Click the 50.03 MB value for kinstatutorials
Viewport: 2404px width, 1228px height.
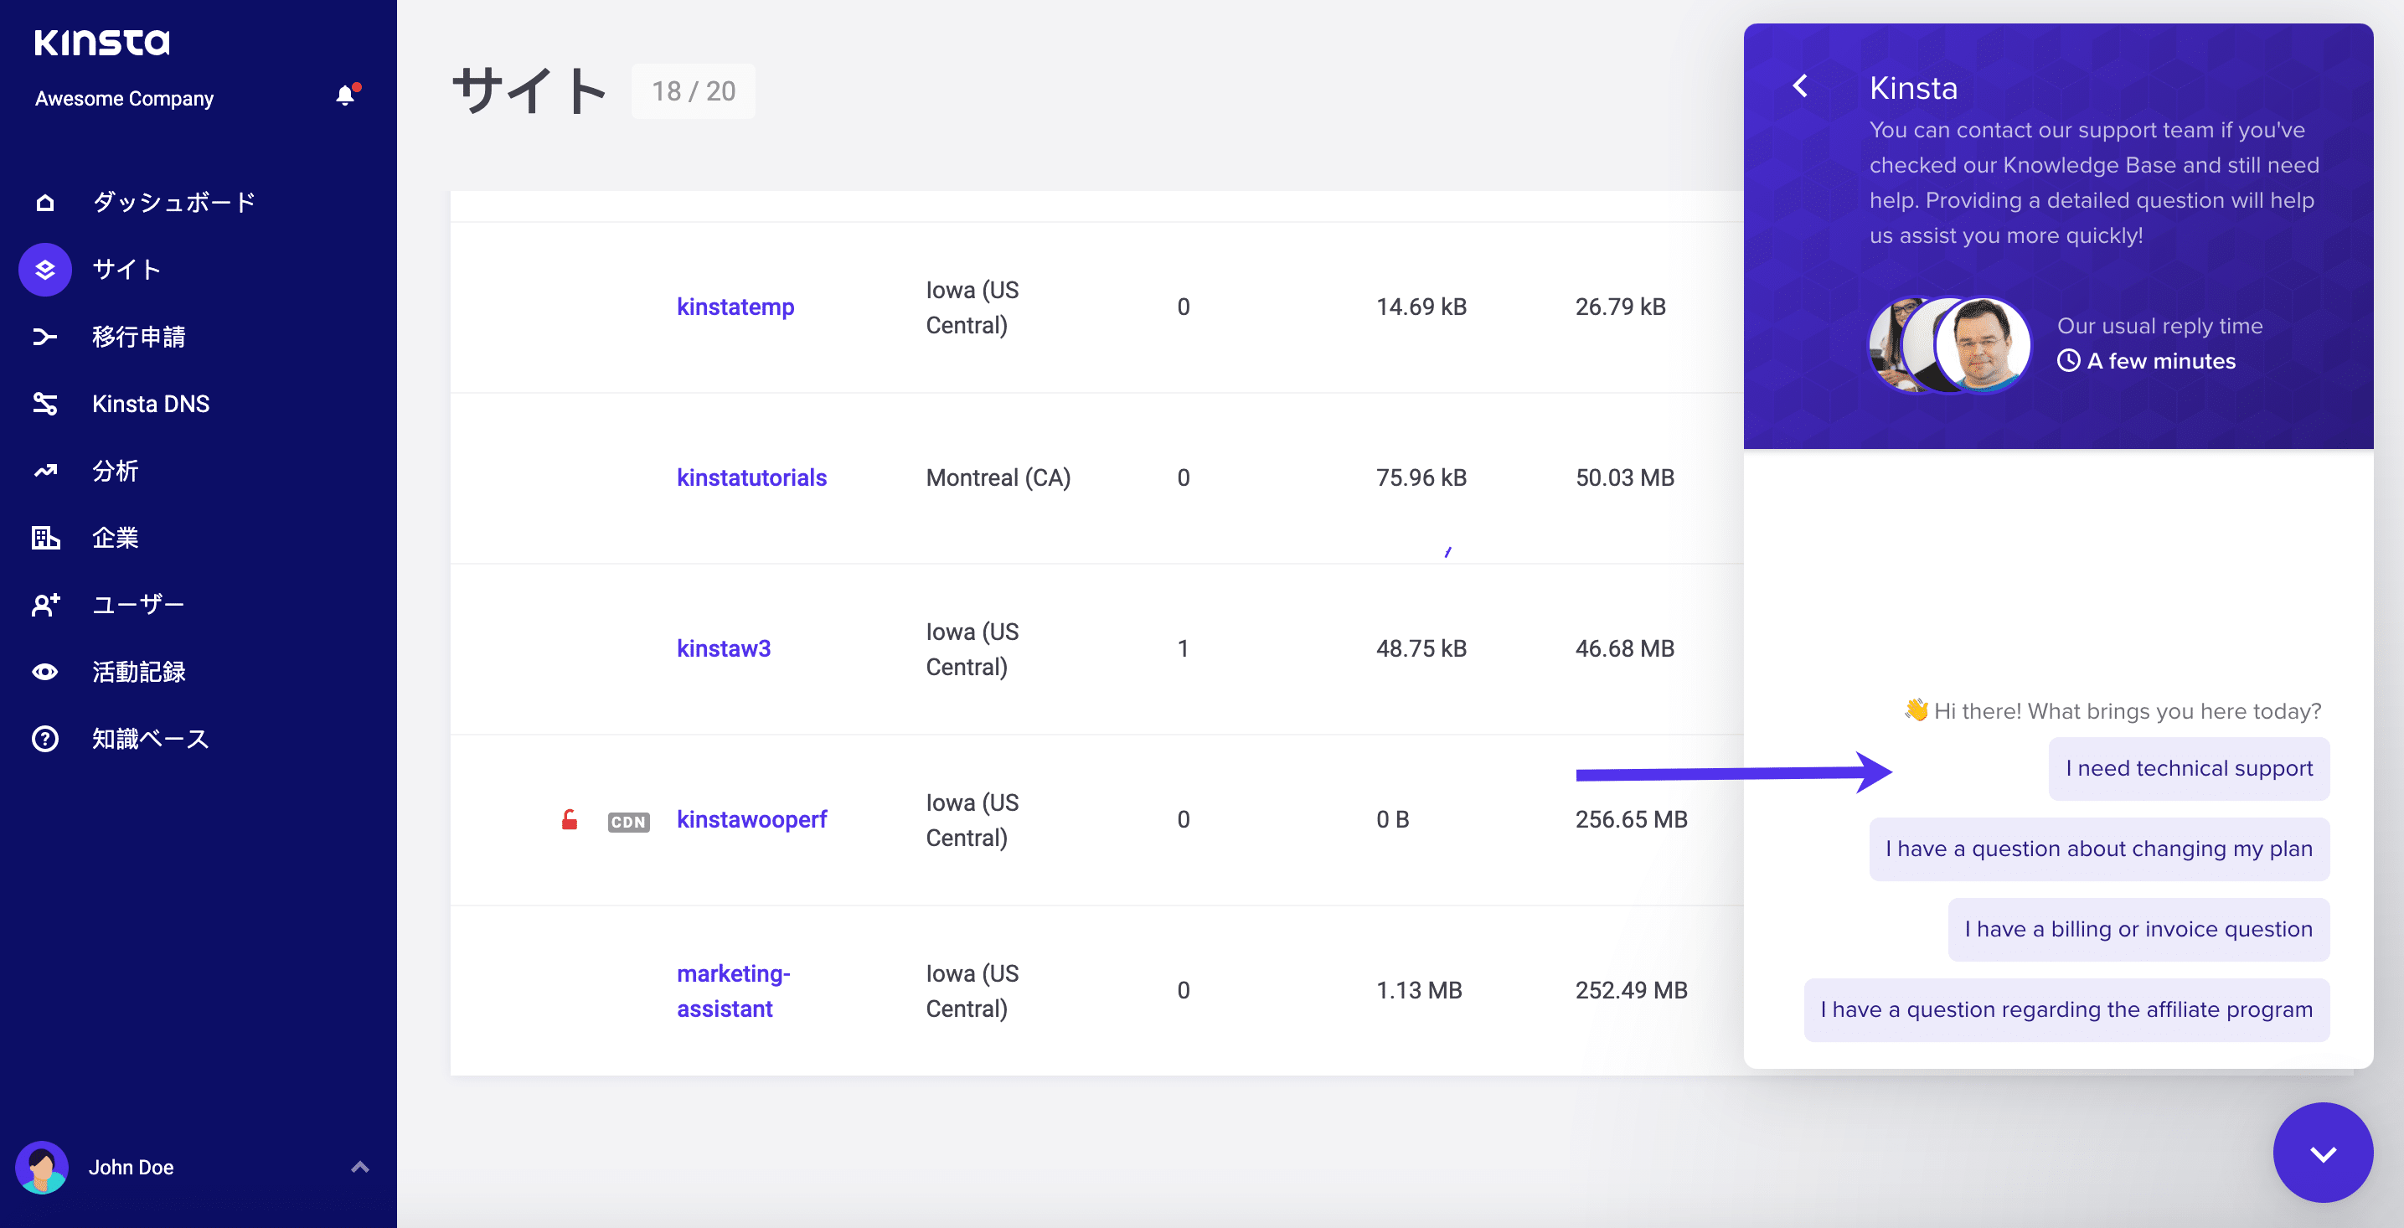click(1625, 477)
